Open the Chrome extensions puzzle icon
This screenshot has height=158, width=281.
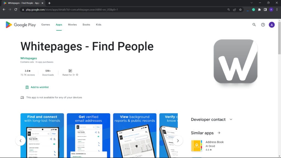[259, 10]
